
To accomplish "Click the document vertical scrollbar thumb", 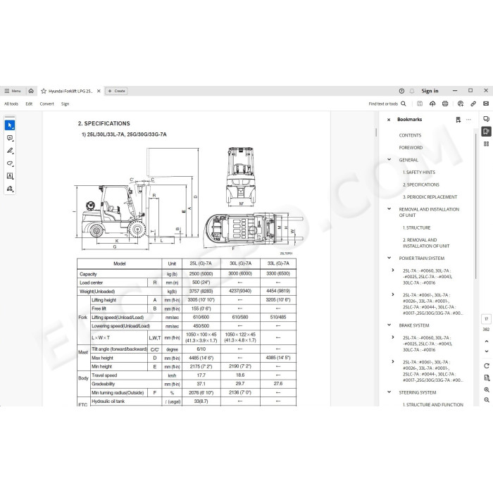I will [x=376, y=132].
